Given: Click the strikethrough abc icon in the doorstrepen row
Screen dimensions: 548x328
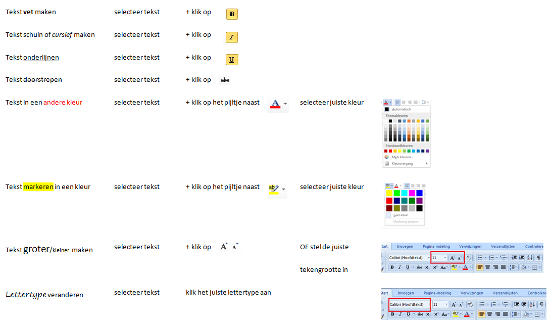Looking at the screenshot, I should tap(225, 80).
